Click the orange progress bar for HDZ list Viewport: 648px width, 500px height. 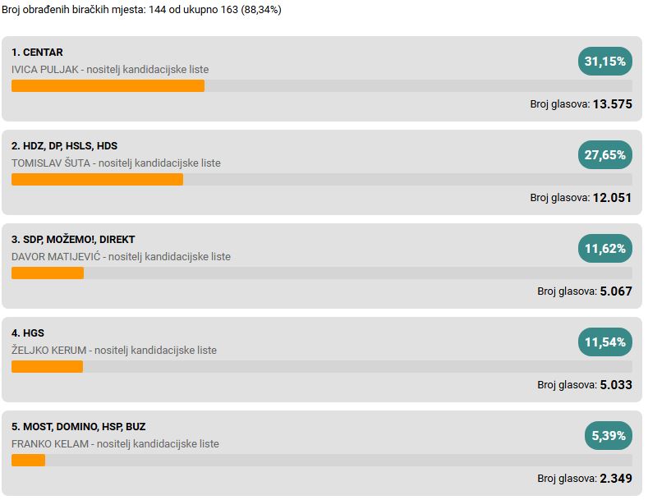[x=97, y=179]
